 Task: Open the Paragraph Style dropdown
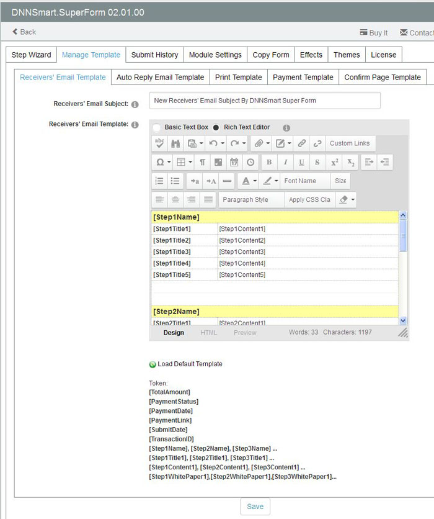[x=251, y=199]
